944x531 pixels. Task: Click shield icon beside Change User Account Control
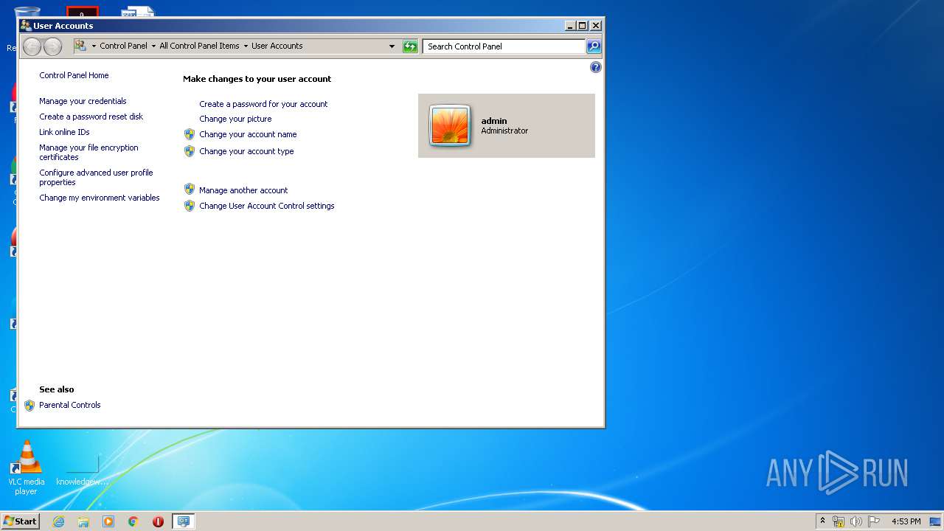tap(190, 206)
